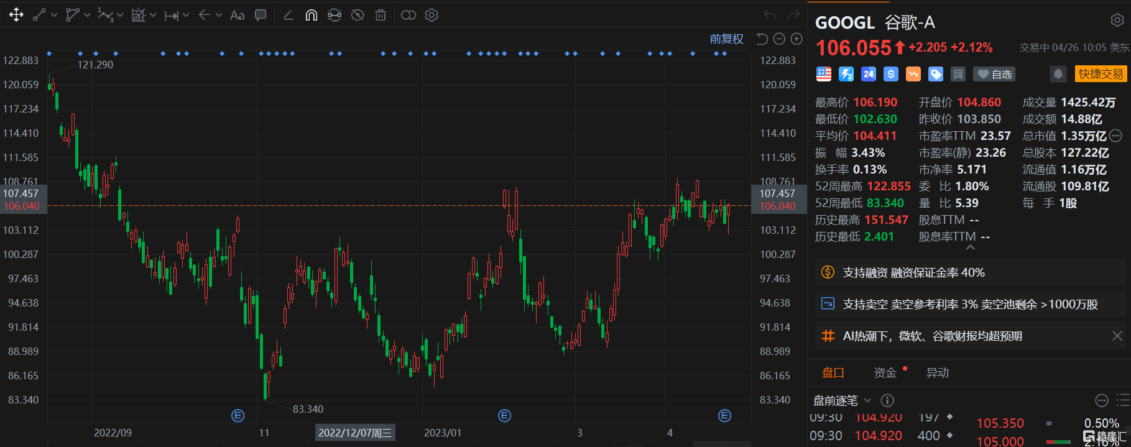Hide all drawings with eye-slash icon
Screen dimensions: 1131x447
point(358,15)
